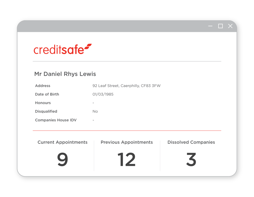Select the name Mr Daniel Rhys Lewis
The image size is (254, 197).
tap(65, 74)
